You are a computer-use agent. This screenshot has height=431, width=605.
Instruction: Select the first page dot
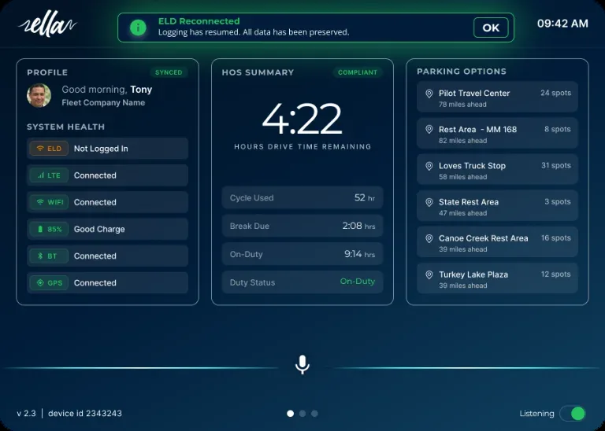291,414
